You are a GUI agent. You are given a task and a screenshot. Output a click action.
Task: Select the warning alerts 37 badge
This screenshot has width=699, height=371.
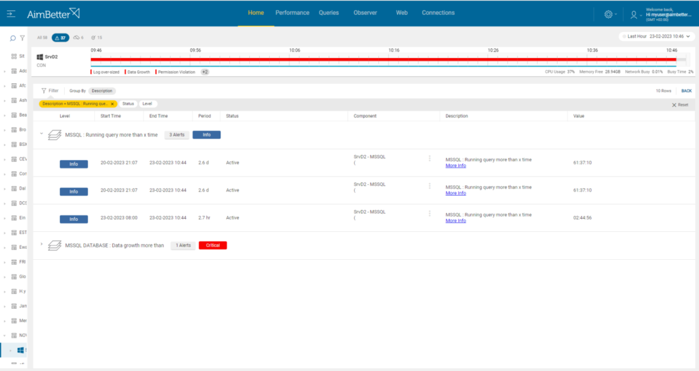(60, 38)
